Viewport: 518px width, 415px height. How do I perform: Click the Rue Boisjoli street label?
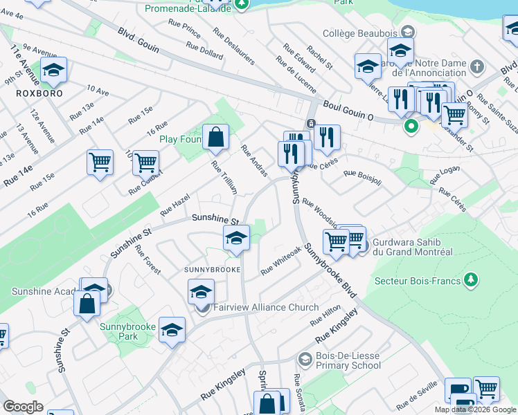click(x=362, y=178)
